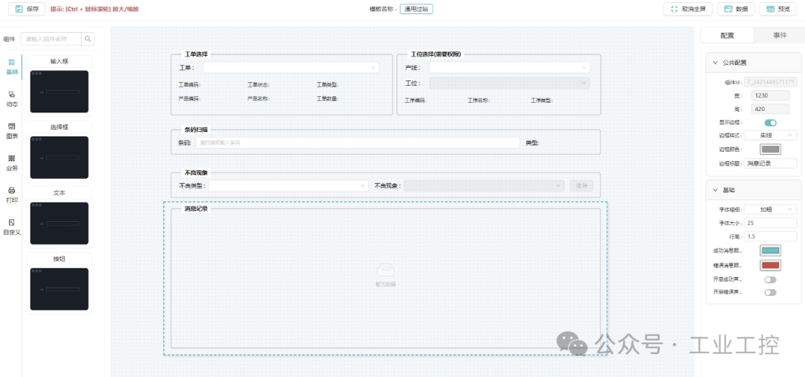Click the 工序编码 label

click(415, 101)
